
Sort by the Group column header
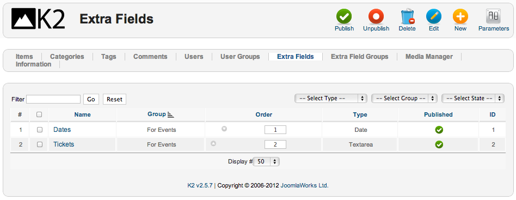pos(157,114)
